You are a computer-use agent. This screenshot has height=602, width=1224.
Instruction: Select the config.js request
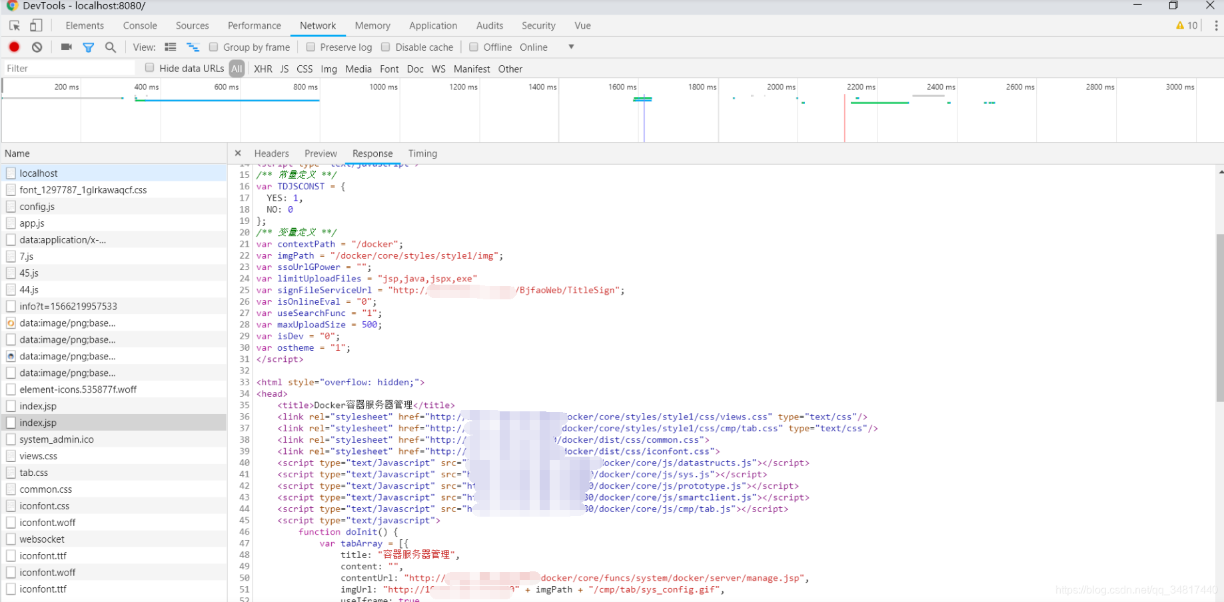(114, 206)
